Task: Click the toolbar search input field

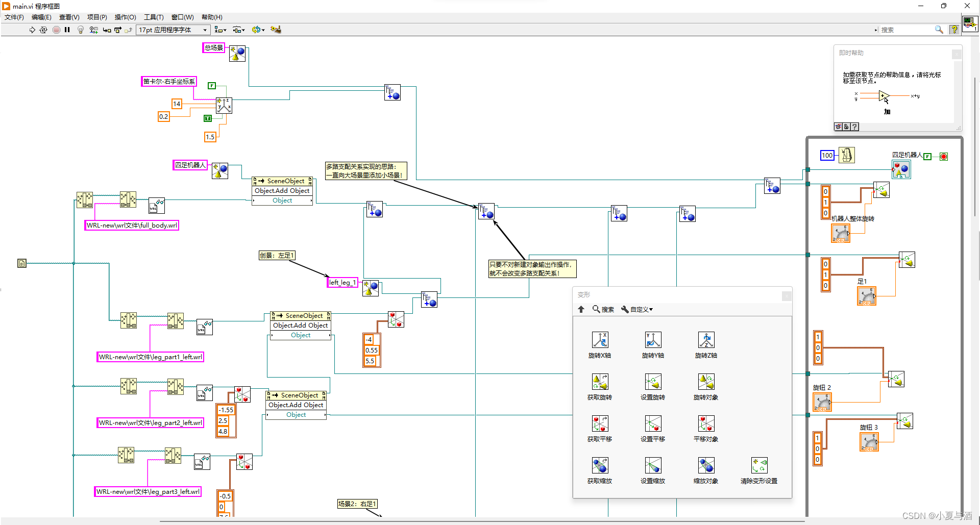Action: pos(906,30)
